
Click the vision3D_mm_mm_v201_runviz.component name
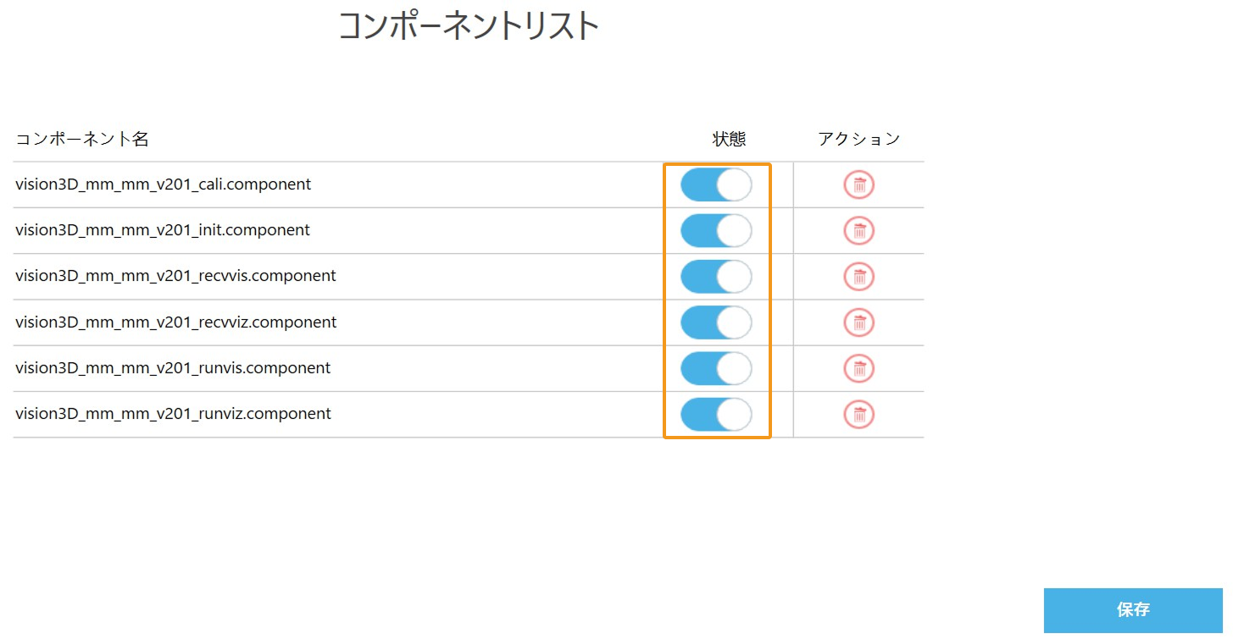point(173,414)
